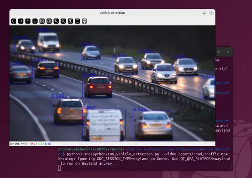Pan the image left with the left arrow
The height and width of the screenshot is (178, 252).
tap(14, 21)
